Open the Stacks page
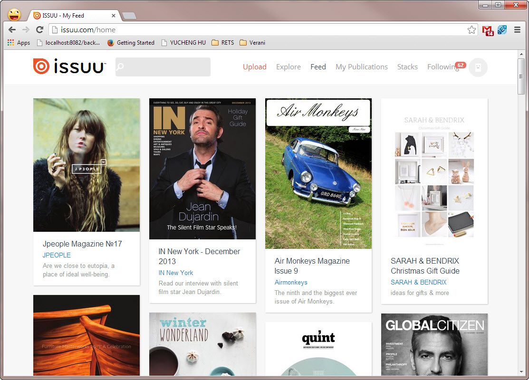529x380 pixels. click(407, 67)
